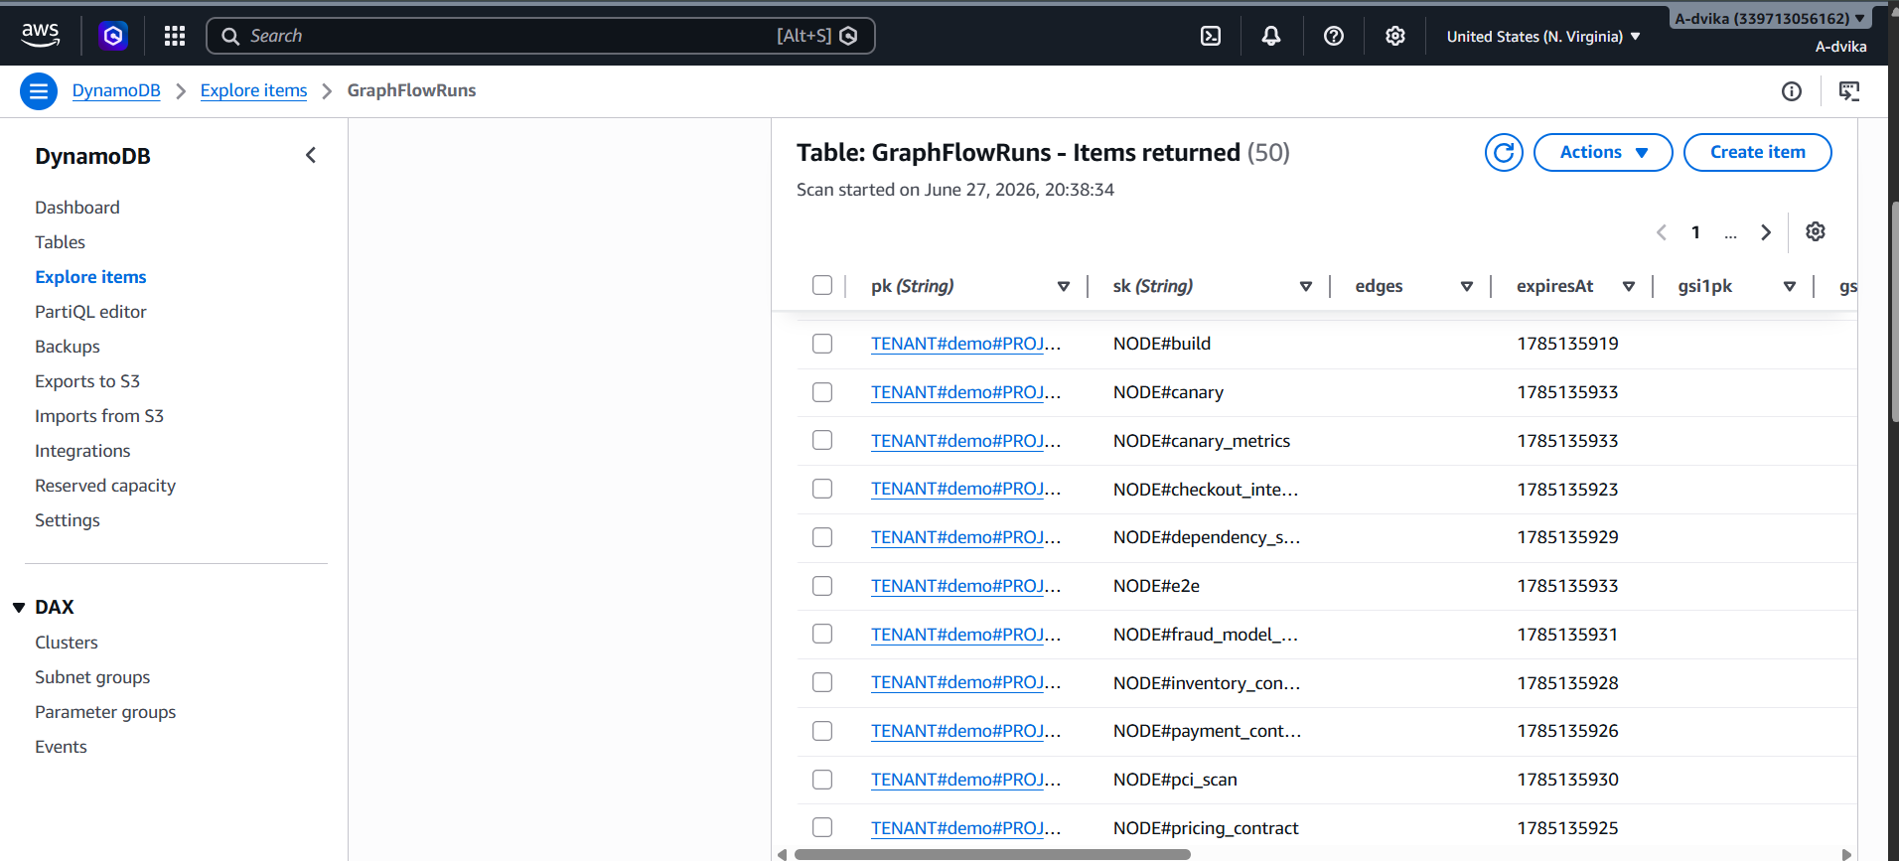The image size is (1899, 861).
Task: Follow the Explore items breadcrumb link
Action: [x=253, y=90]
